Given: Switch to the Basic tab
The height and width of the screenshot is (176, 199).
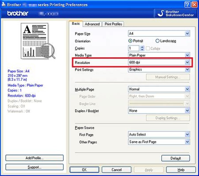Looking at the screenshot, I should [76, 23].
